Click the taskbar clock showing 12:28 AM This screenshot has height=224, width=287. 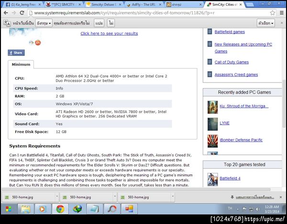click(272, 209)
